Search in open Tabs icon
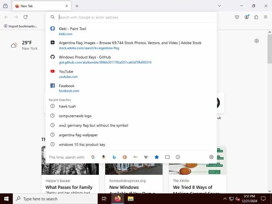The image size is (272, 204). pos(167,157)
